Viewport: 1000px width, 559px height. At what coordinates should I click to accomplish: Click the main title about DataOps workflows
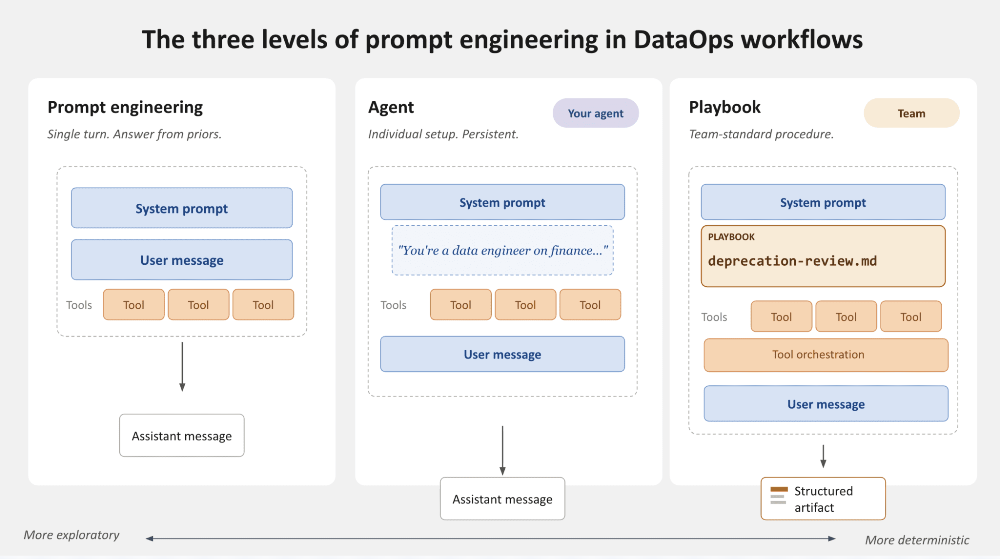click(502, 39)
